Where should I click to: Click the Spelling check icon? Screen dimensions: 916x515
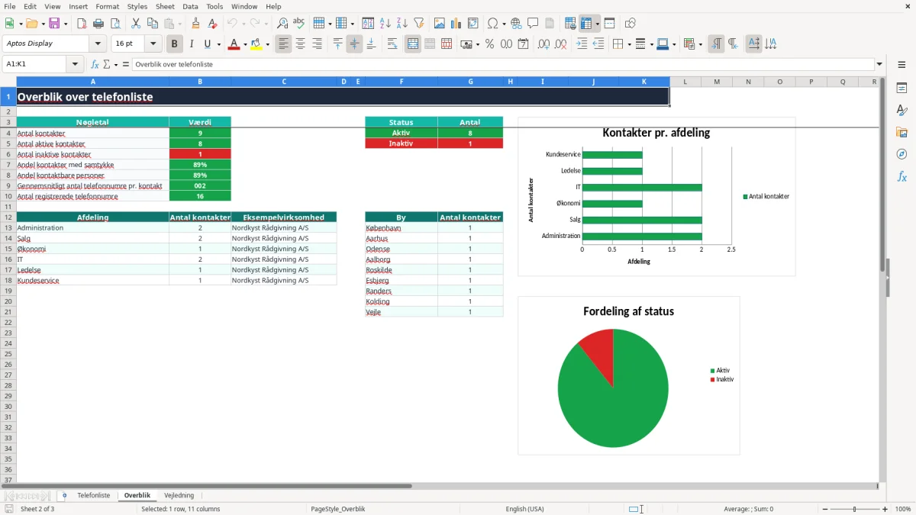(299, 24)
